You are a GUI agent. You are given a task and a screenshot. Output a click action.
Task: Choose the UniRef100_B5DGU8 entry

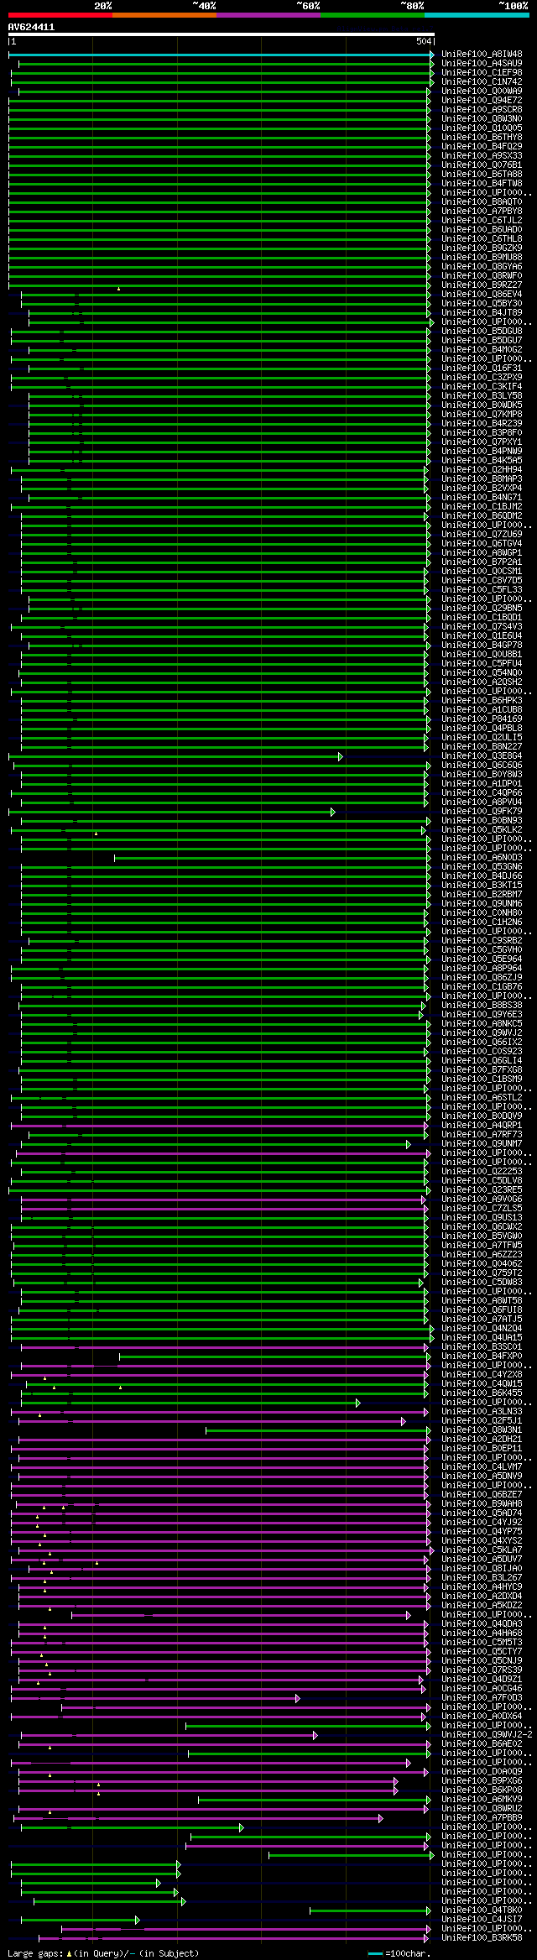pyautogui.click(x=482, y=332)
